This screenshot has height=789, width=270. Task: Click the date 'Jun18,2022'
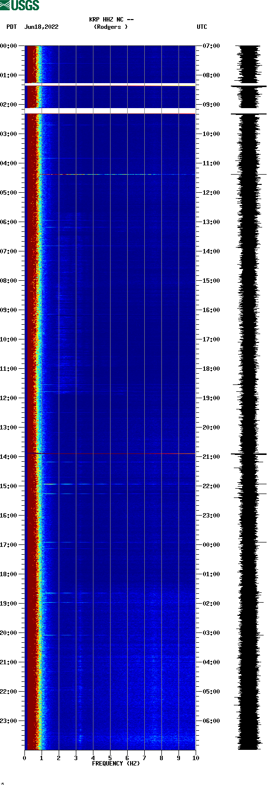(41, 27)
